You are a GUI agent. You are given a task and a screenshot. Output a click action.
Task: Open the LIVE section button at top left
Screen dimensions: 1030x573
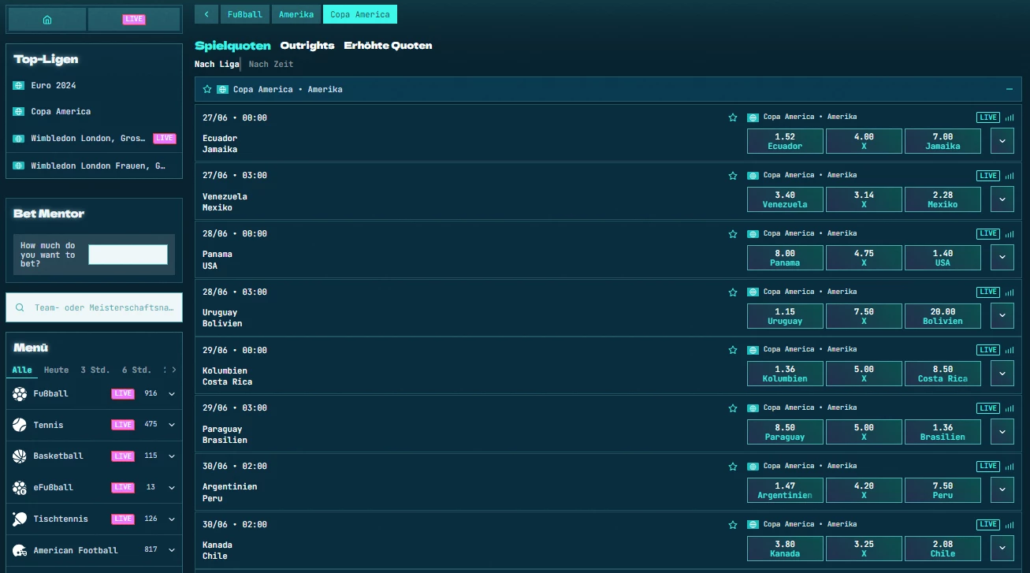(x=134, y=20)
